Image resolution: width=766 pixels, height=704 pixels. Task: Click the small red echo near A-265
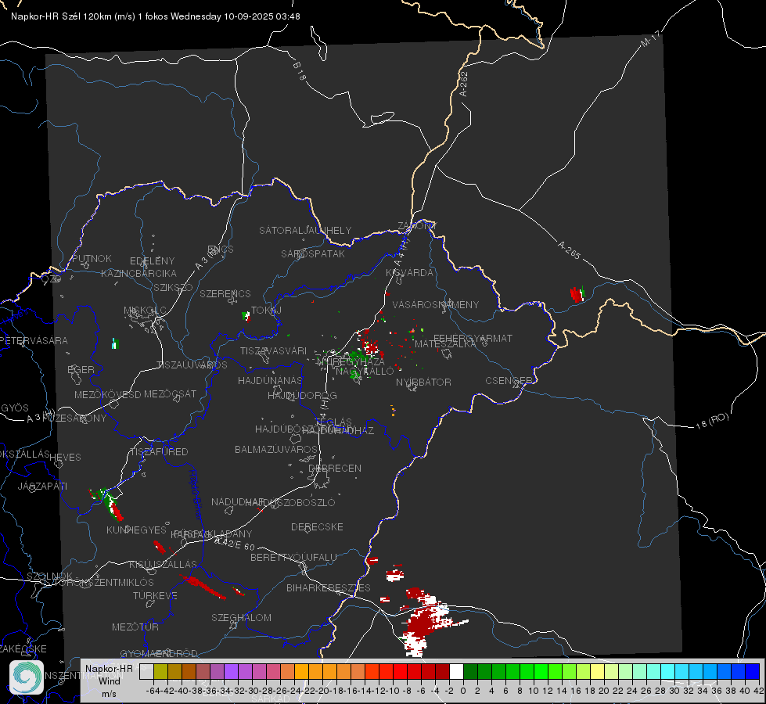coord(577,295)
